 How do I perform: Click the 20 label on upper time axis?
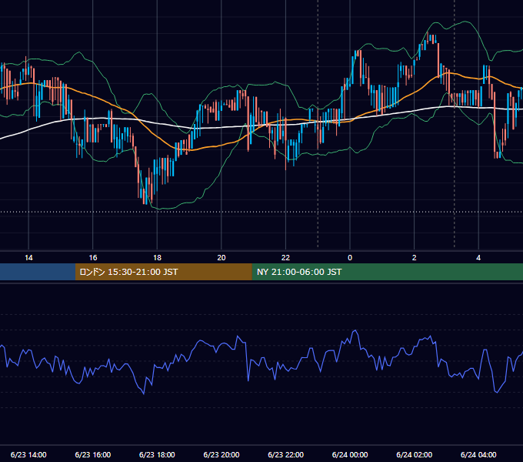[222, 258]
